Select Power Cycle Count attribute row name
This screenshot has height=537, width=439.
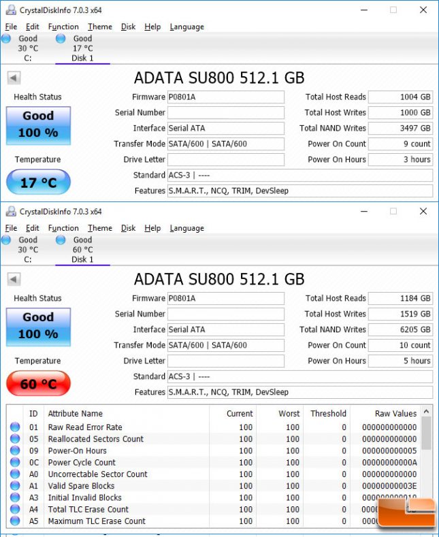pyautogui.click(x=82, y=462)
